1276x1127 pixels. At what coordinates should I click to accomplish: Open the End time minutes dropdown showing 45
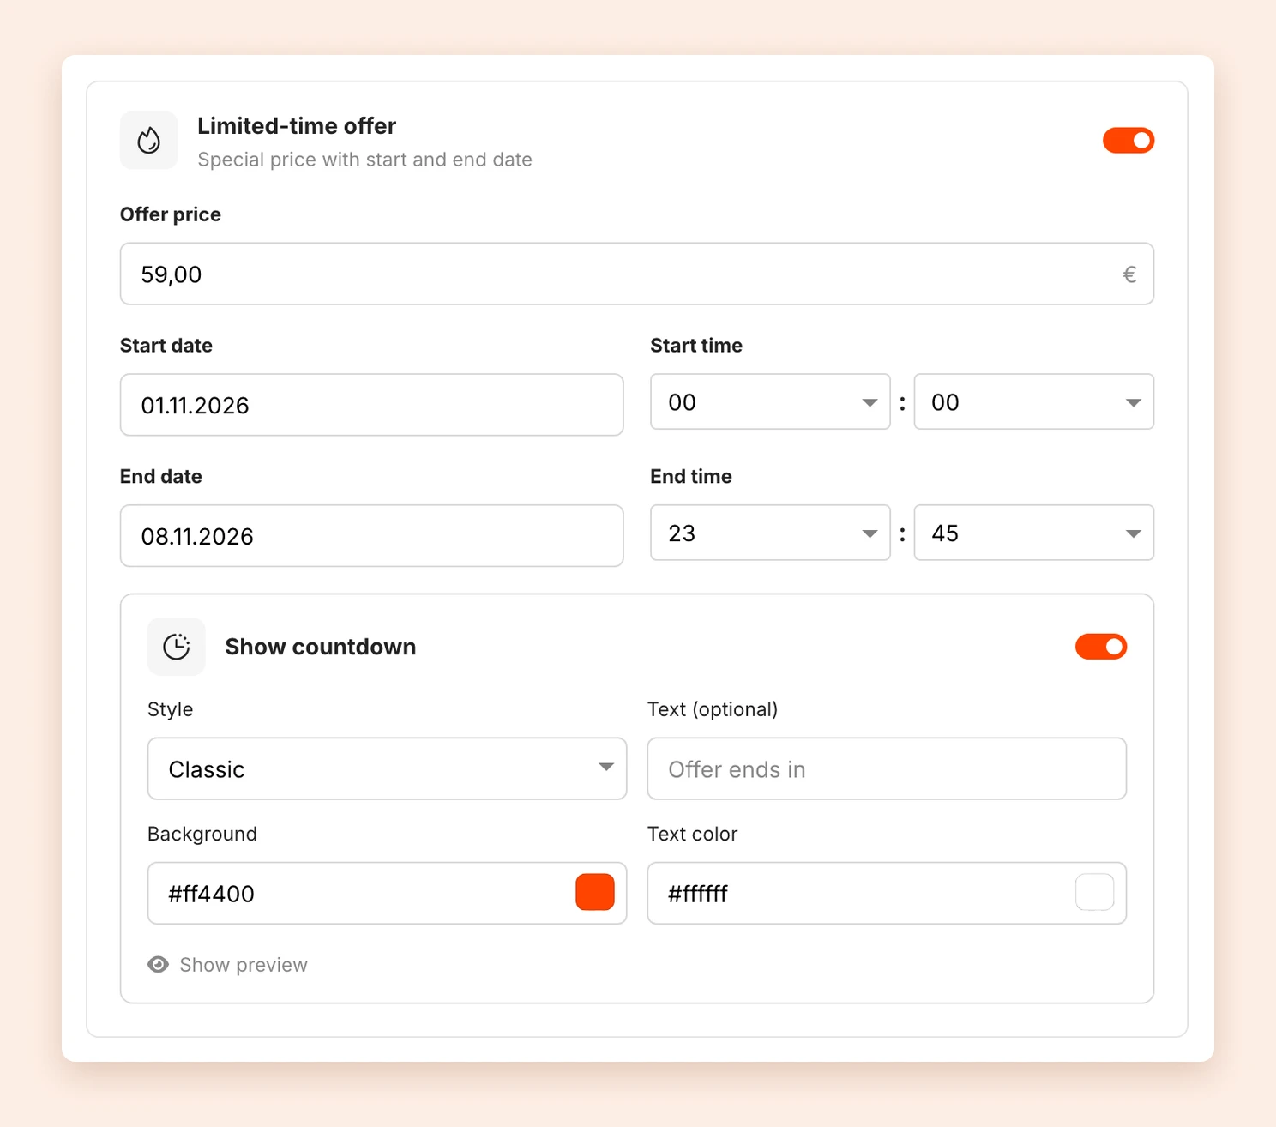(x=1033, y=533)
